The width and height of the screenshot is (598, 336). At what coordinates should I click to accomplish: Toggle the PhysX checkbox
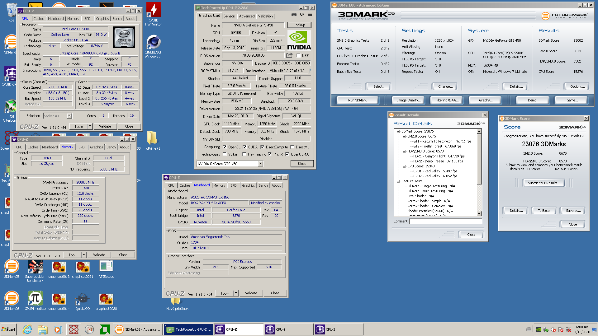tap(270, 154)
